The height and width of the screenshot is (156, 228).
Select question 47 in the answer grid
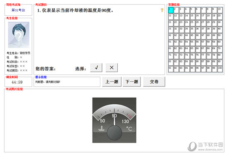[204, 36]
